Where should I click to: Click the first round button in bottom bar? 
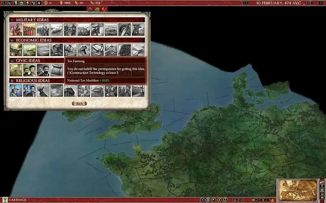(x=202, y=200)
